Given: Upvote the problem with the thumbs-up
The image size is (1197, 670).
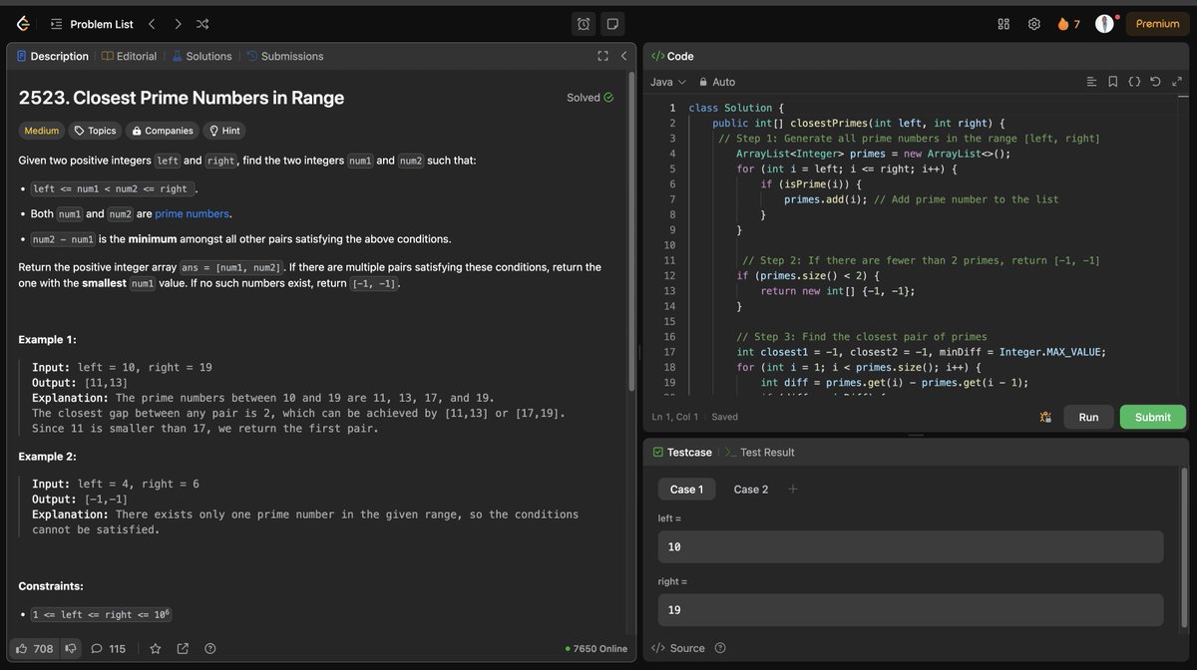Looking at the screenshot, I should [24, 648].
